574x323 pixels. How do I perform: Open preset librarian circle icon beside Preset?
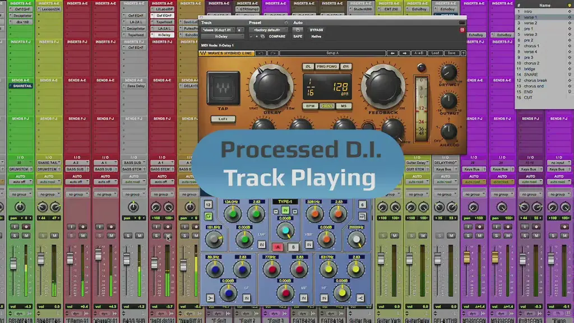pyautogui.click(x=286, y=22)
